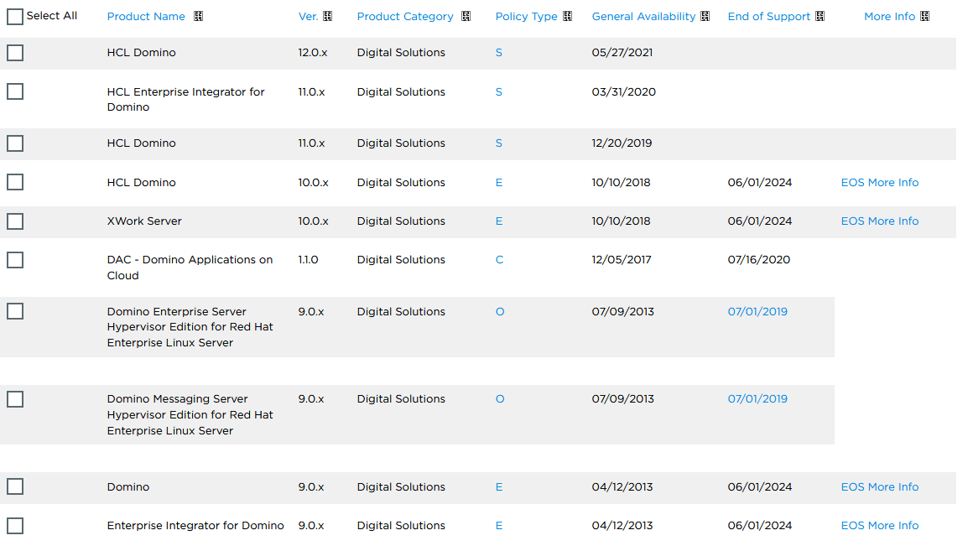Viewport: 968px width, 551px height.
Task: Tick the Select All checkbox
Action: 15,17
